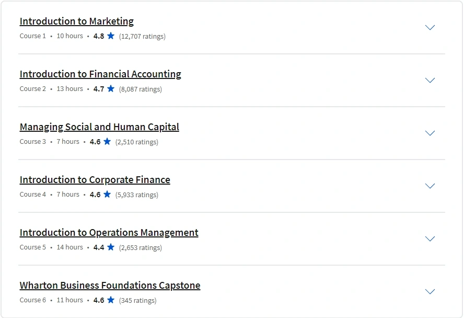Screen dimensions: 464x318
Task: Expand the Introduction to Marketing course chevron
Action: point(430,28)
